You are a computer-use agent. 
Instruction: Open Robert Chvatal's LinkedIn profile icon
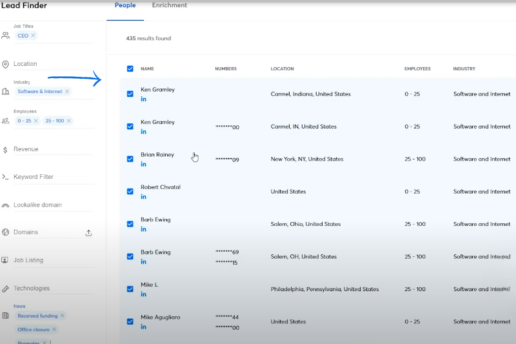[144, 197]
